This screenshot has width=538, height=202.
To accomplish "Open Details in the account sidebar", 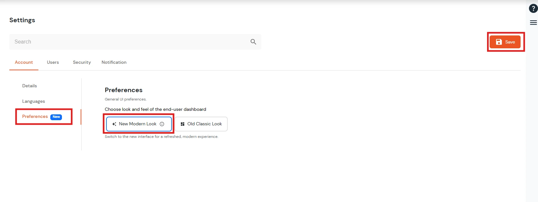I will coord(30,86).
